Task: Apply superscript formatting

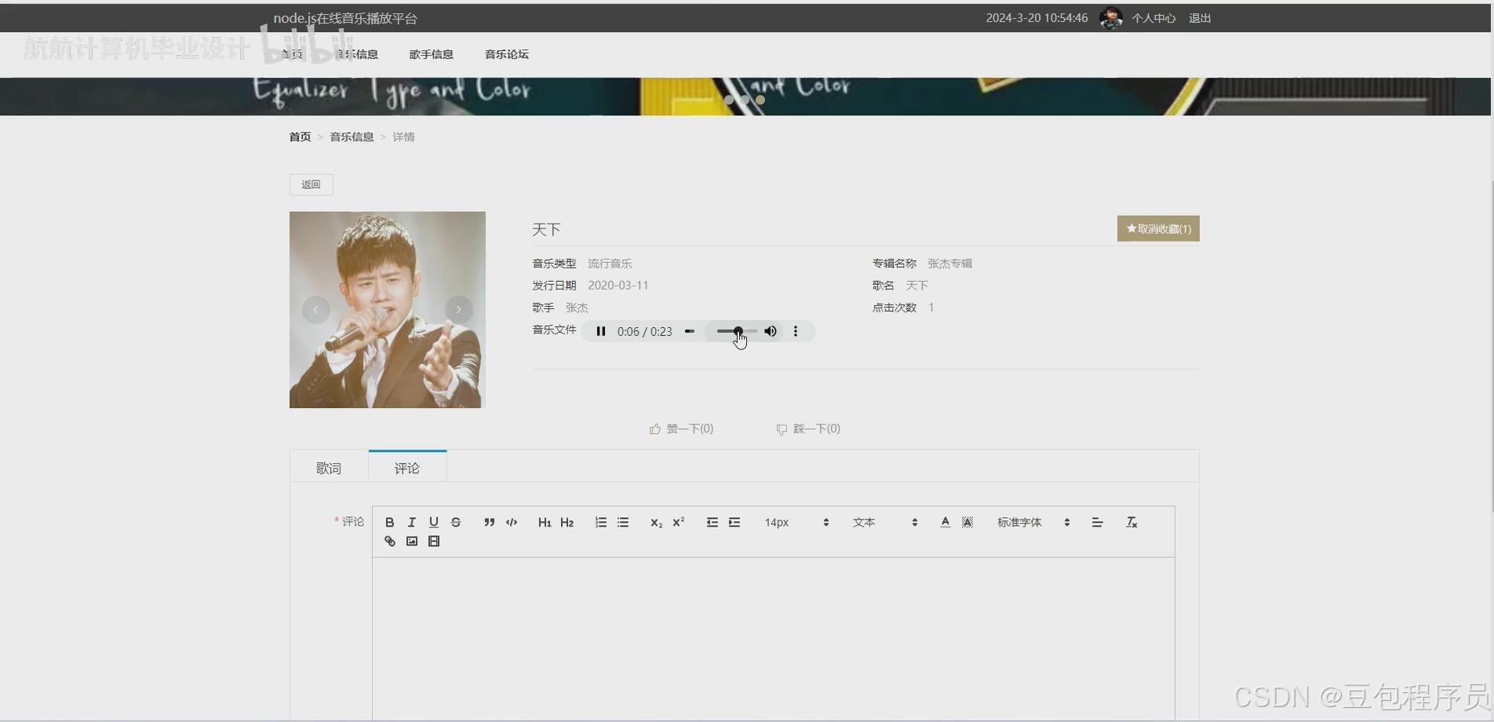Action: 679,523
